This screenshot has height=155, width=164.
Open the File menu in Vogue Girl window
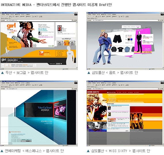pos(3,15)
